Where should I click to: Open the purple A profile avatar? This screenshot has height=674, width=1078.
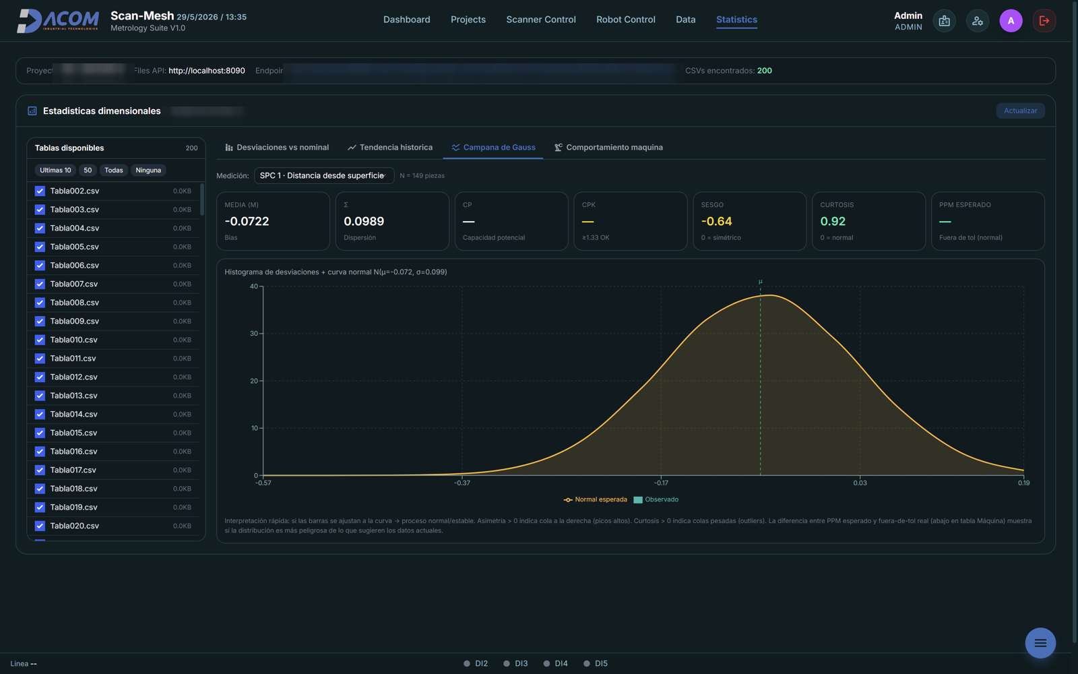[1011, 21]
